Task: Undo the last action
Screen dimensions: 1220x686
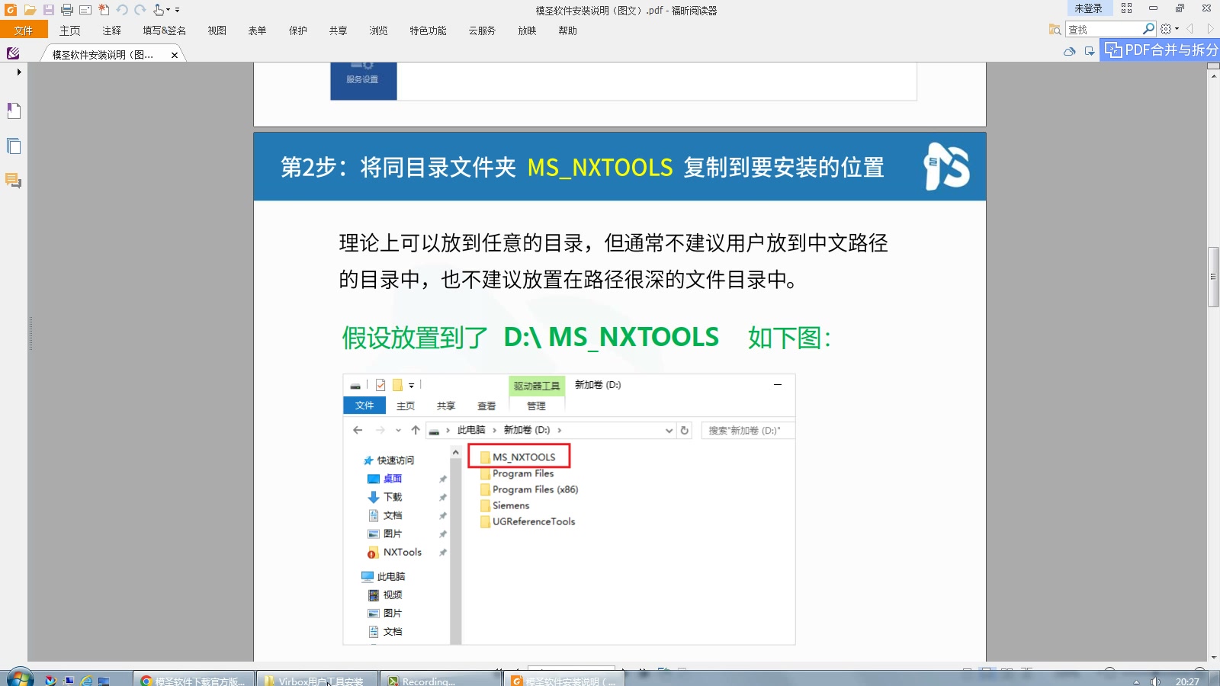Action: 122,10
